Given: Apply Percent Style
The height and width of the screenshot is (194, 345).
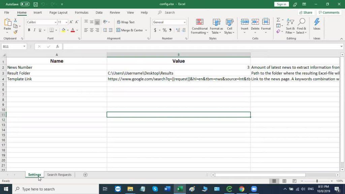Looking at the screenshot, I should click(x=164, y=30).
